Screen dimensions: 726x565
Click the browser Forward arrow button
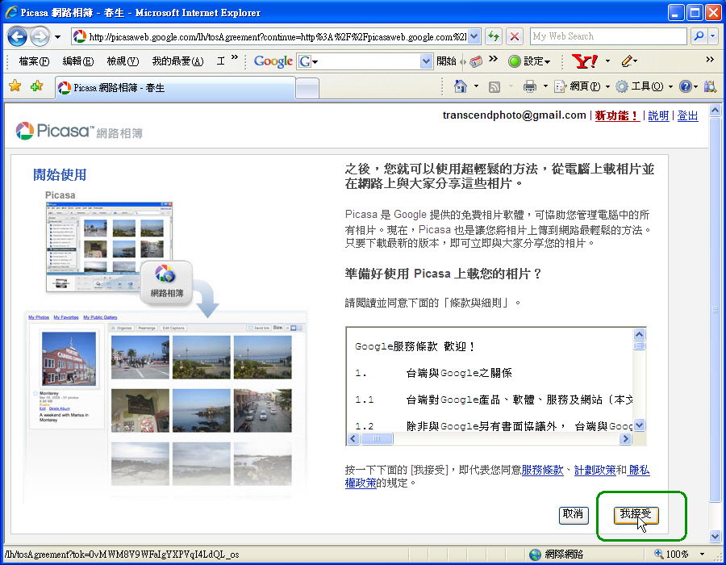40,36
